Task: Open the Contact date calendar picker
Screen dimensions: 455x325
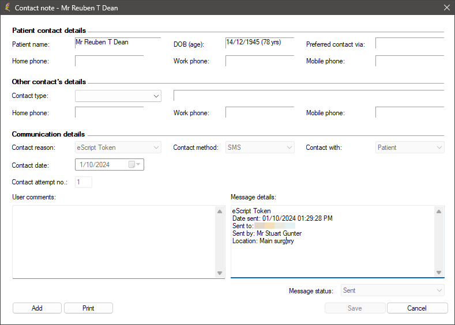Action: coord(134,165)
